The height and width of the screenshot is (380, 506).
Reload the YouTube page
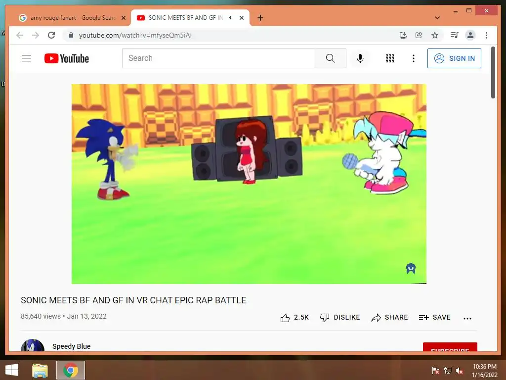[51, 35]
